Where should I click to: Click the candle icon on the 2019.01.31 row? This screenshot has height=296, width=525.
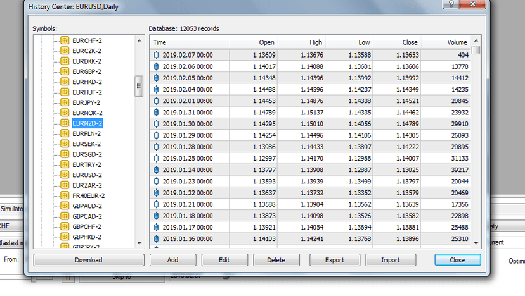click(x=157, y=113)
